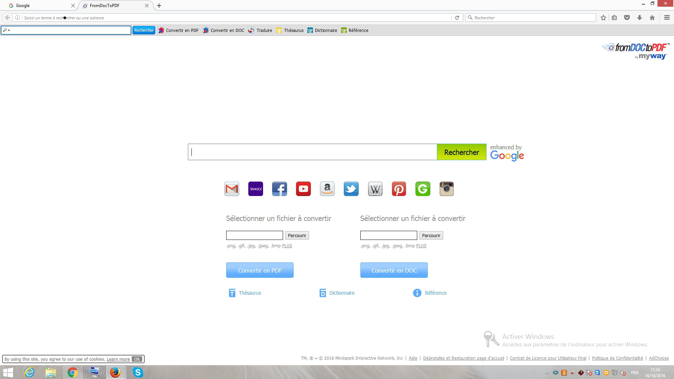Screen dimensions: 674x379
Task: Open the Facebook shortcut icon
Action: pyautogui.click(x=280, y=189)
